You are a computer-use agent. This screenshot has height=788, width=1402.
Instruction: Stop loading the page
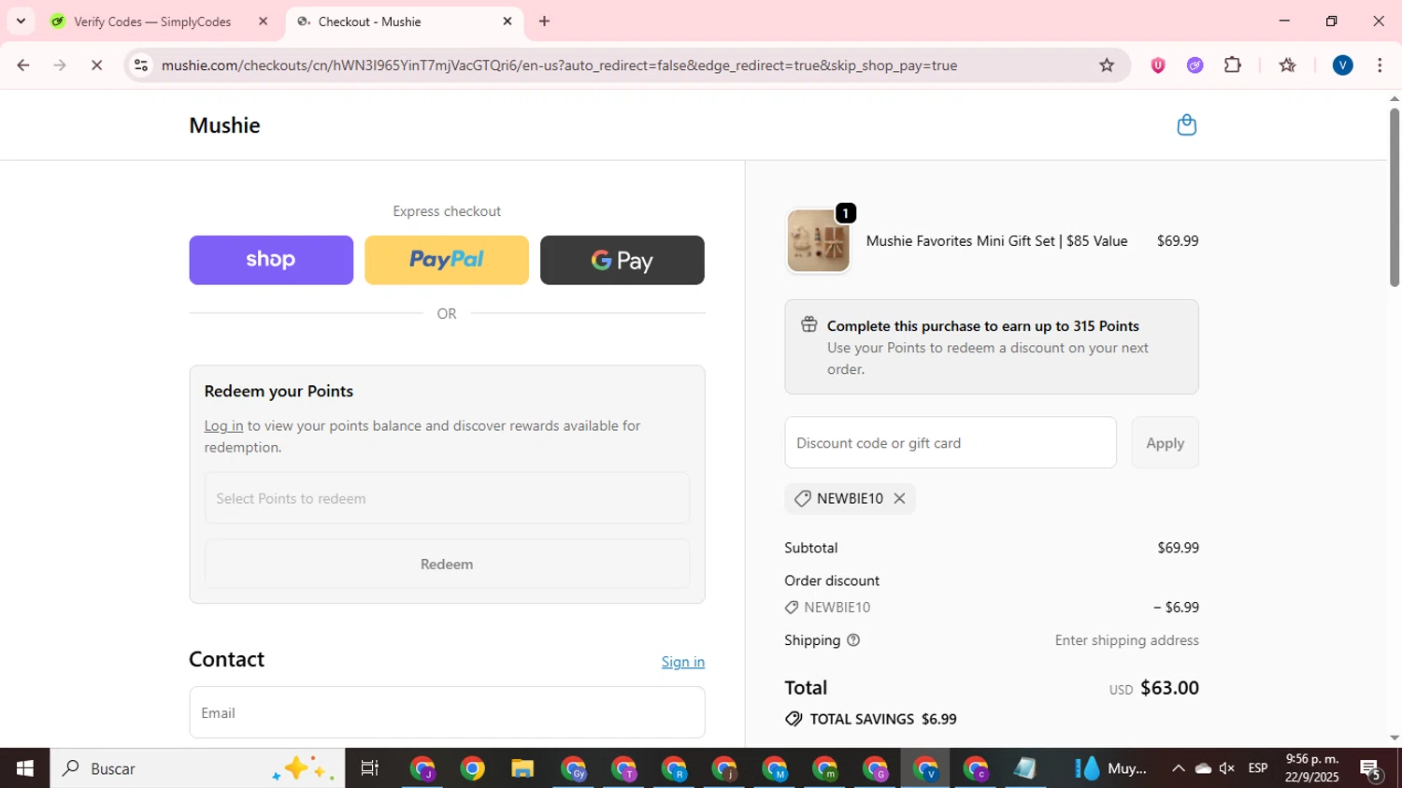[96, 65]
